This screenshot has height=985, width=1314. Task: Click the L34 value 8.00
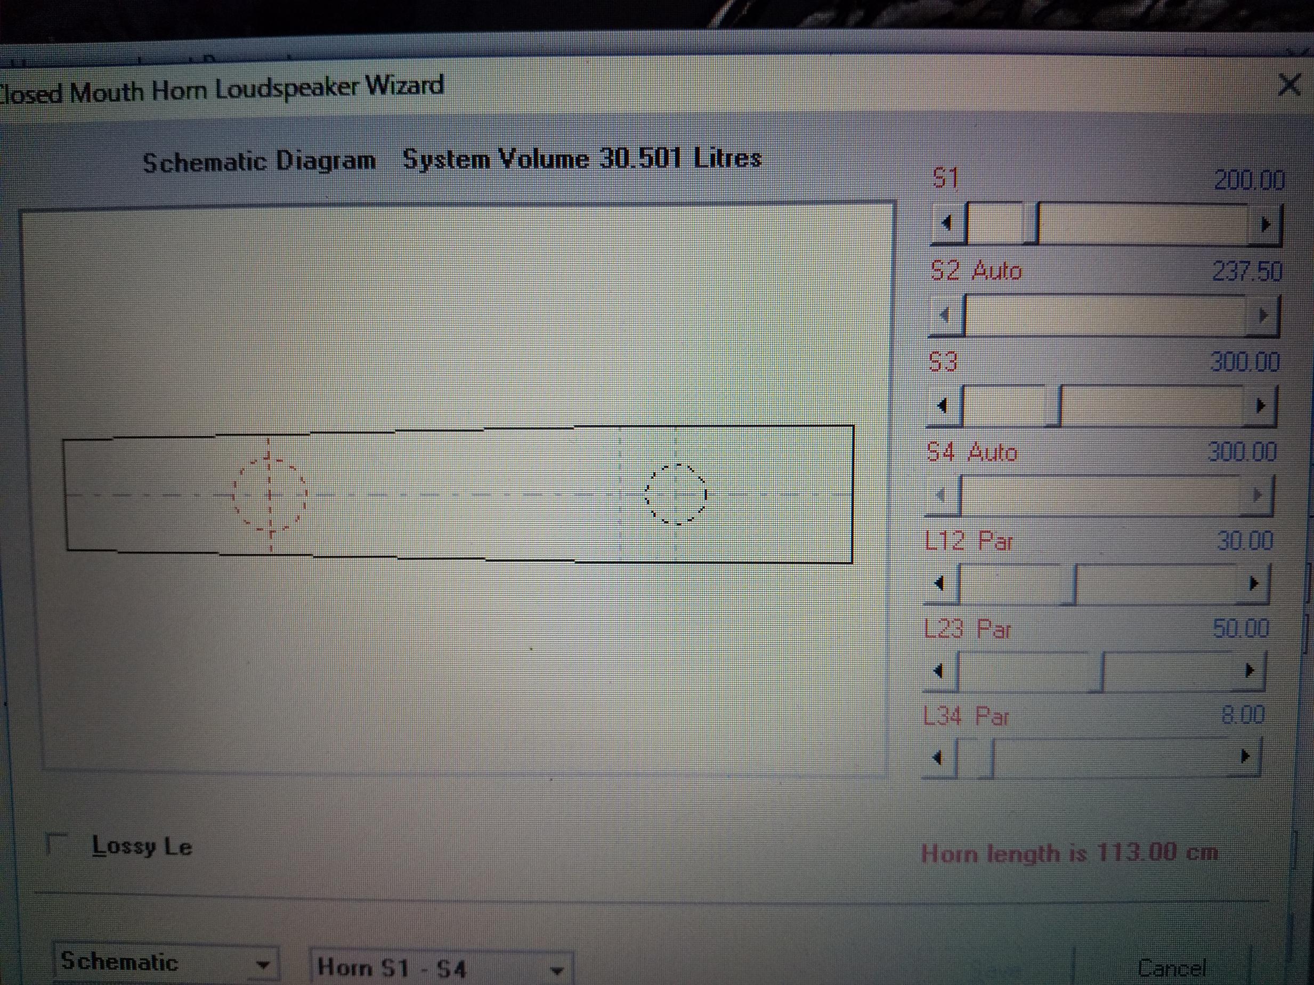(1242, 715)
